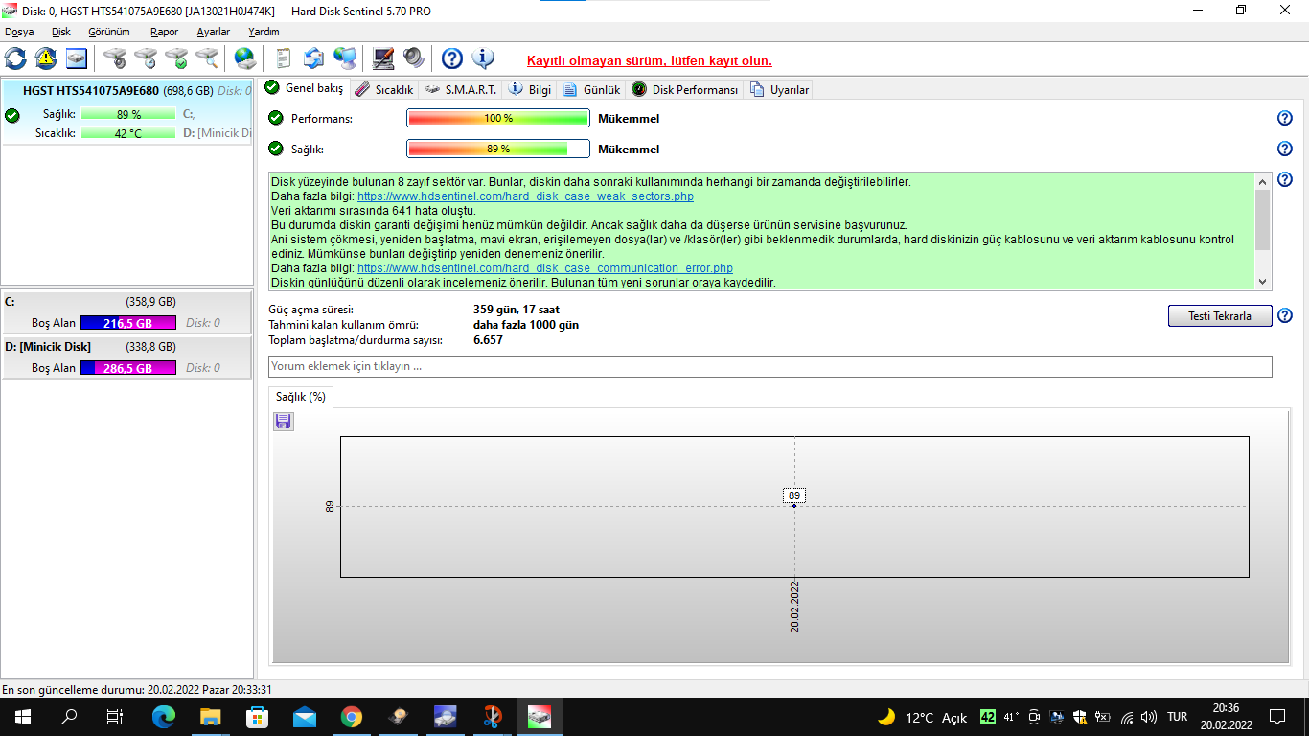Image resolution: width=1309 pixels, height=736 pixels.
Task: Click the disk toolbar icon with green checkmark
Action: (176, 58)
